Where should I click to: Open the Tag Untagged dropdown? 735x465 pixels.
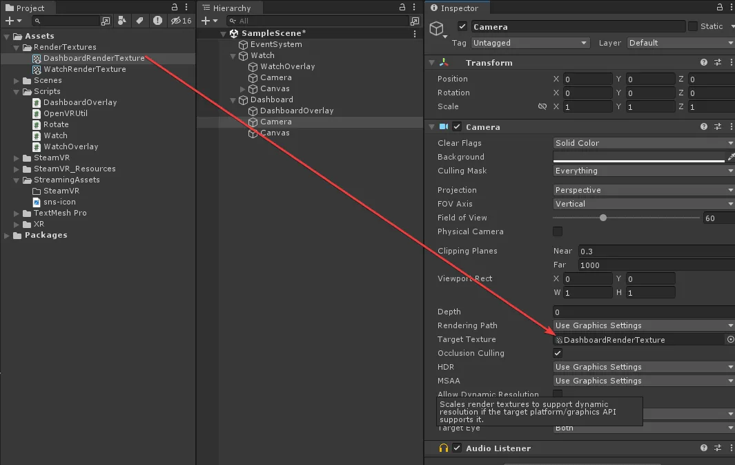530,43
